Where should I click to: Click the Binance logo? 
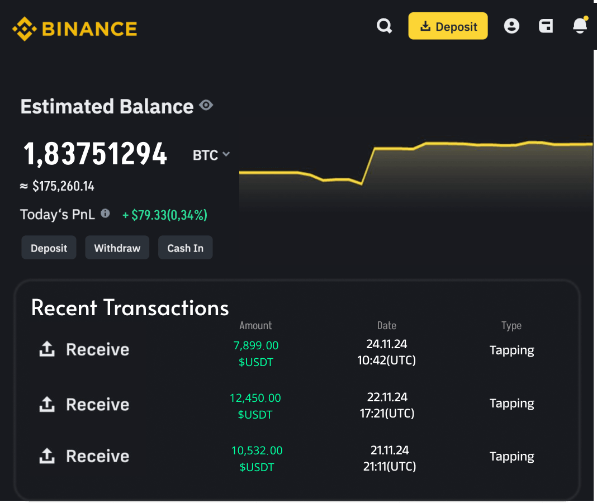click(75, 29)
